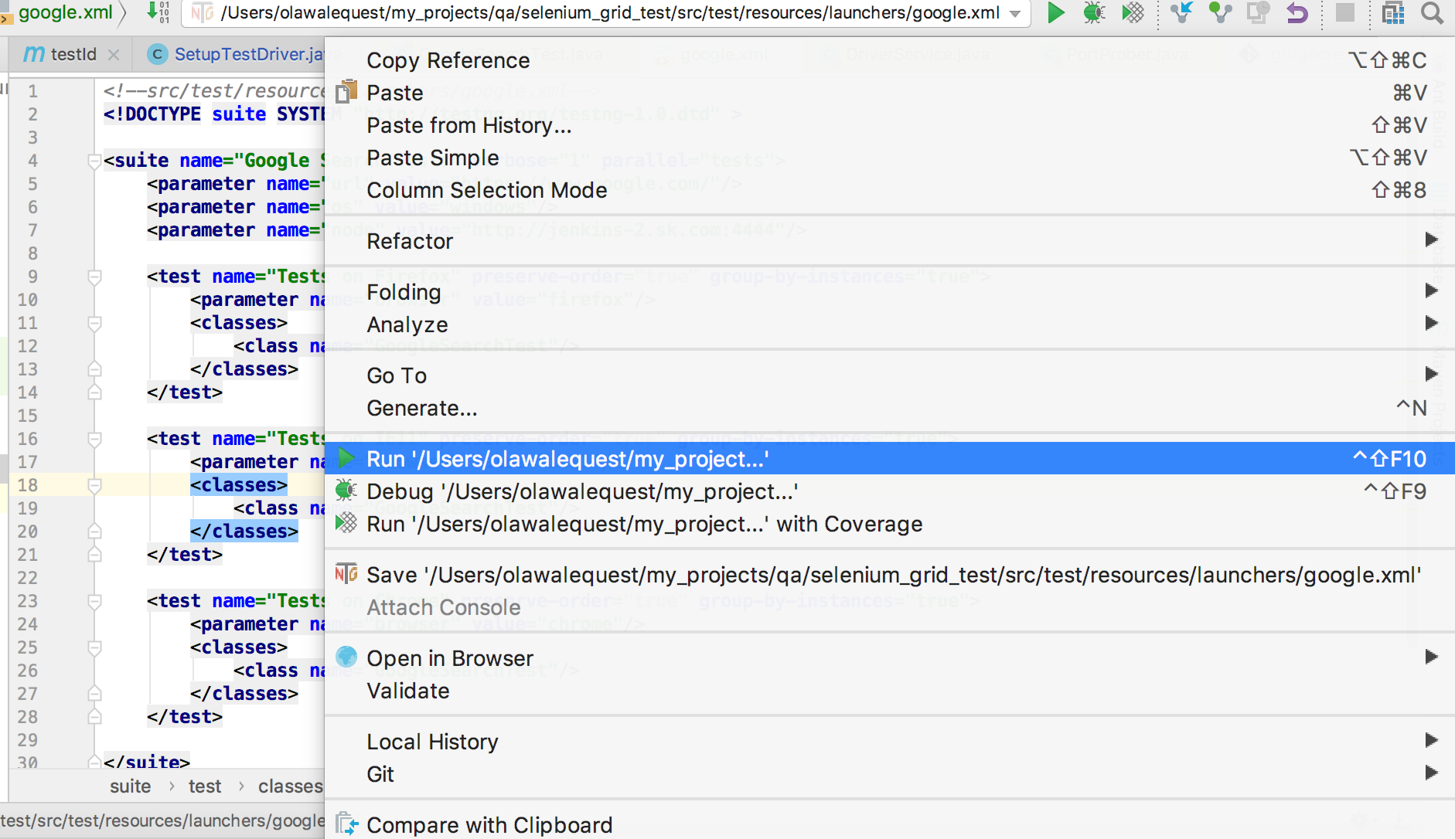Open the run configuration dropdown arrow
Viewport: 1455px width, 839px height.
(1015, 14)
